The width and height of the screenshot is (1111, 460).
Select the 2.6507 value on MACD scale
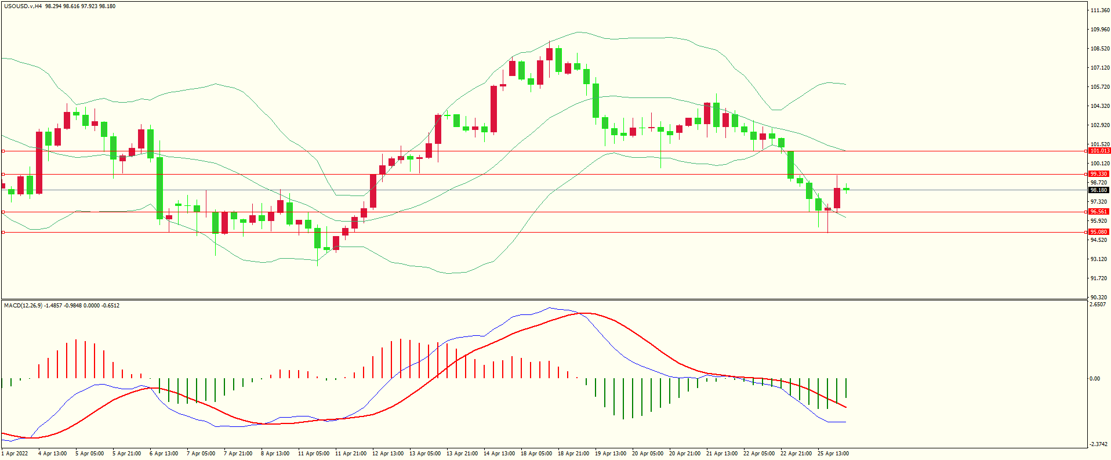point(1098,305)
